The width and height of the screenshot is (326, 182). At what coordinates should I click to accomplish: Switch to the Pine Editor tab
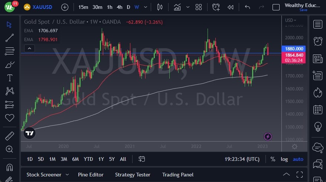coord(91,175)
